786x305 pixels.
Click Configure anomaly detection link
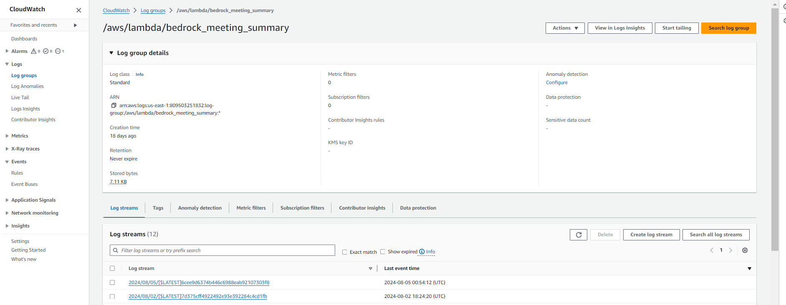tap(557, 82)
